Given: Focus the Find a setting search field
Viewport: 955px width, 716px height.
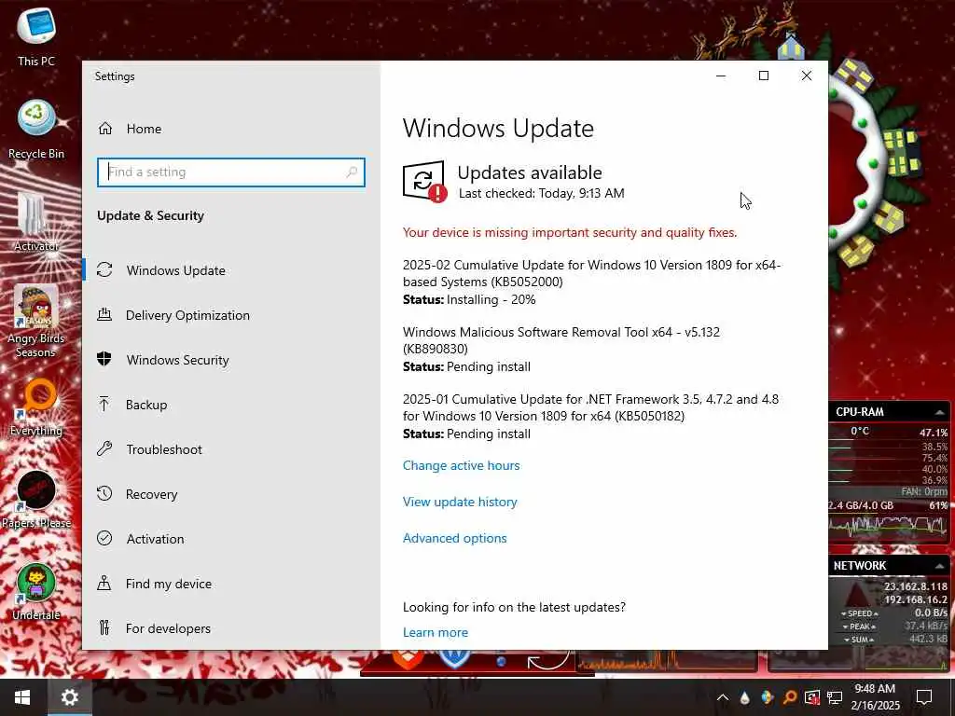Looking at the screenshot, I should tap(231, 172).
